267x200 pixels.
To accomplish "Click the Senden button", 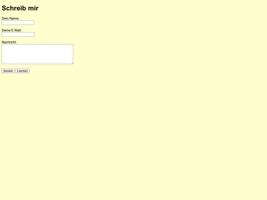I will point(8,71).
